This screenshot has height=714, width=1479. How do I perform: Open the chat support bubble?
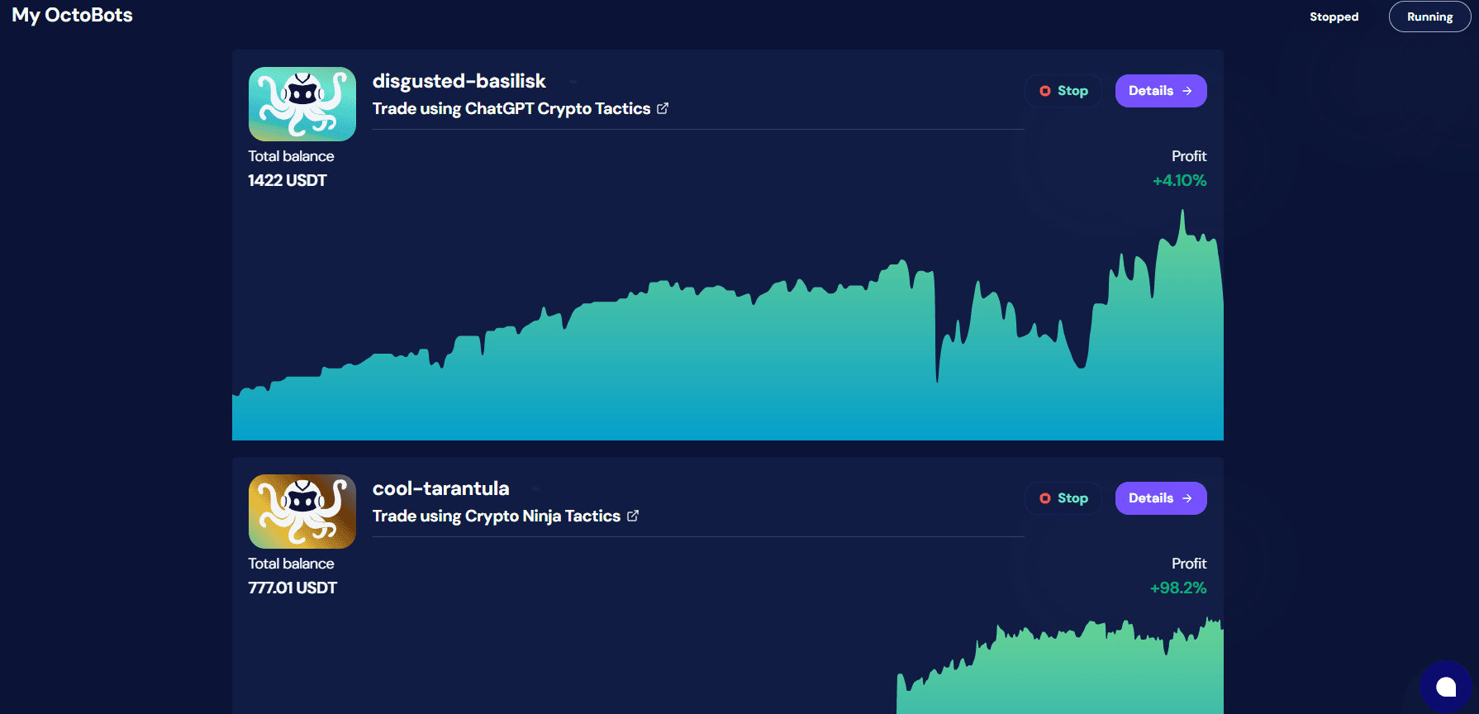pos(1446,687)
